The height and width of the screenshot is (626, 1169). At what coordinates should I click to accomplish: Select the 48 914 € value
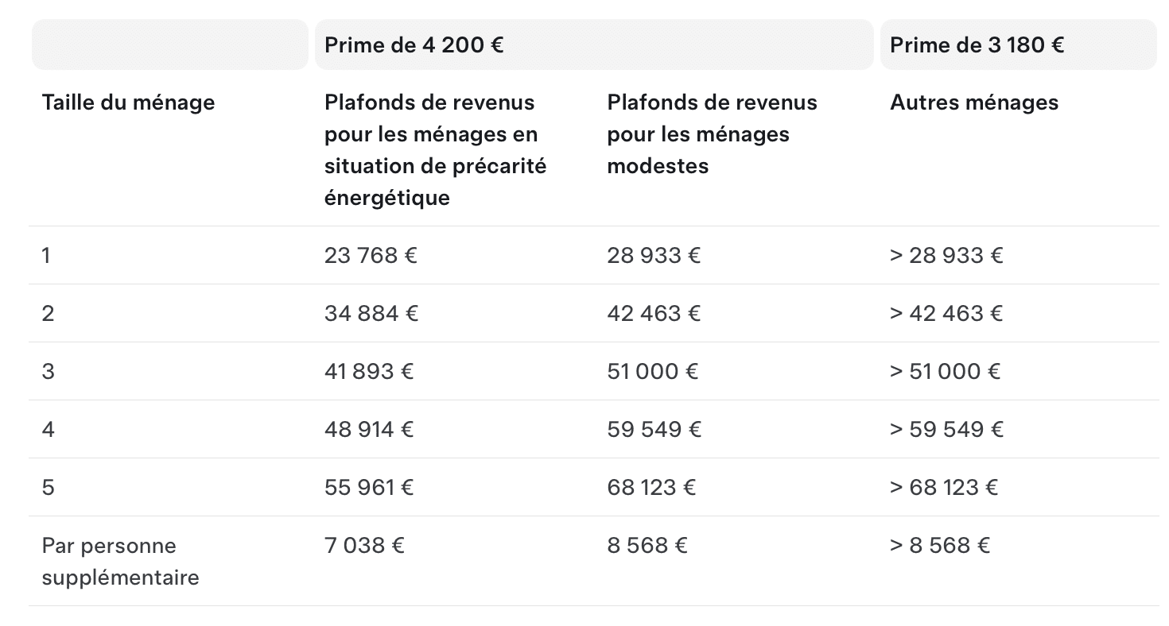click(x=369, y=429)
